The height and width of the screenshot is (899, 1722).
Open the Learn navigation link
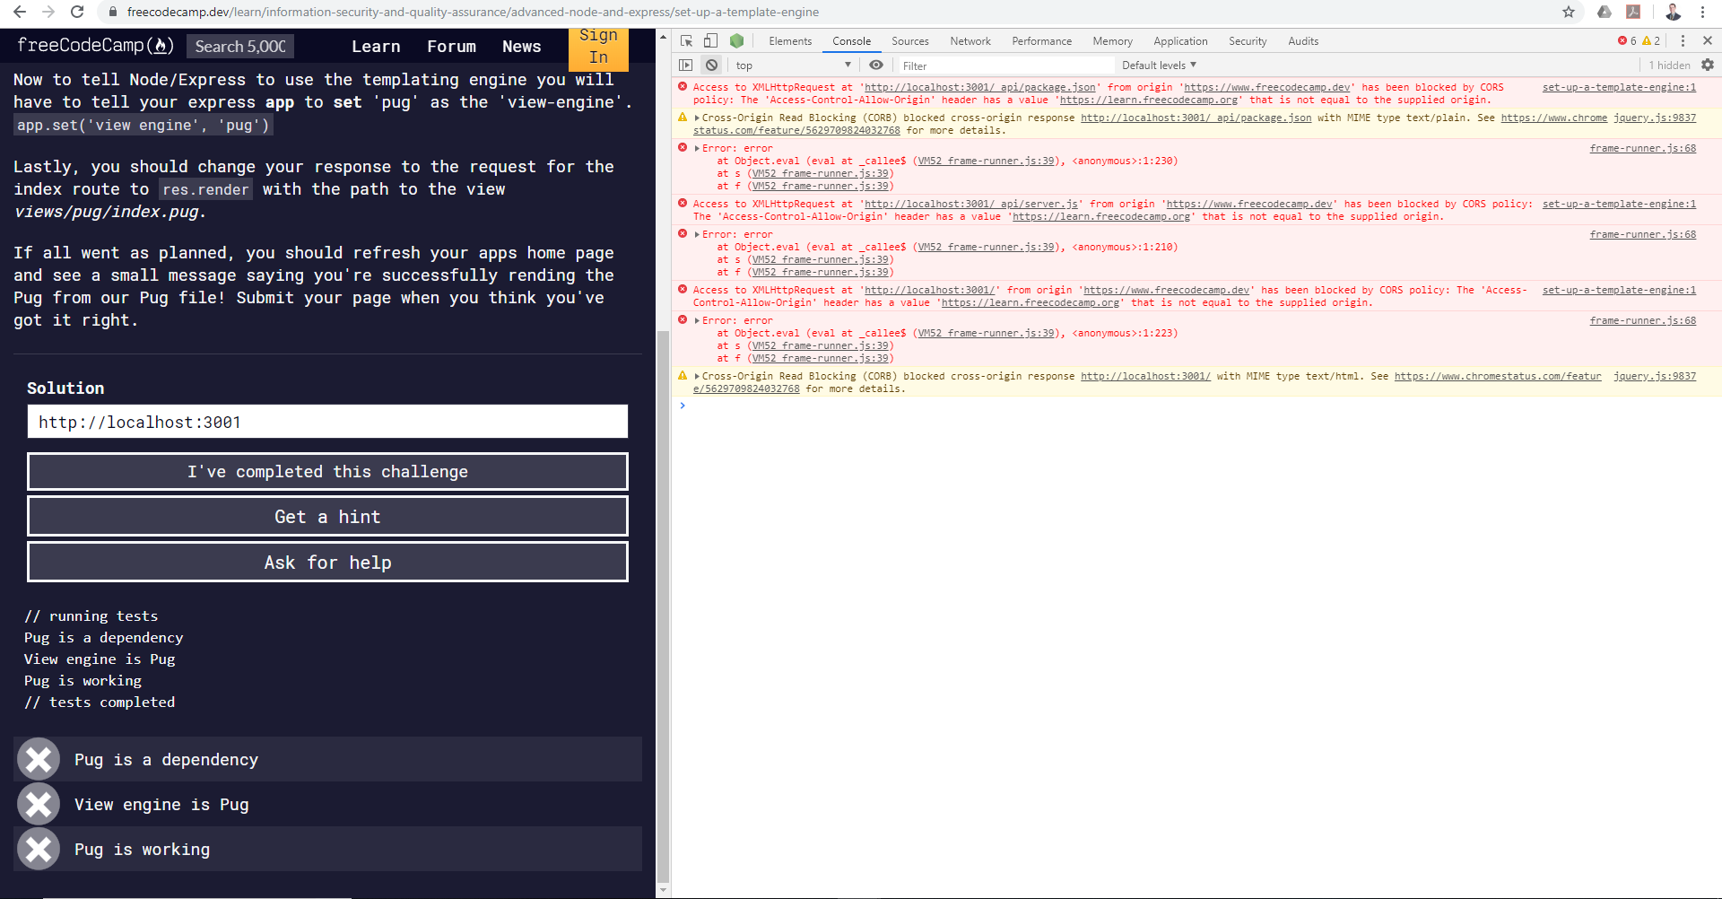pyautogui.click(x=376, y=46)
